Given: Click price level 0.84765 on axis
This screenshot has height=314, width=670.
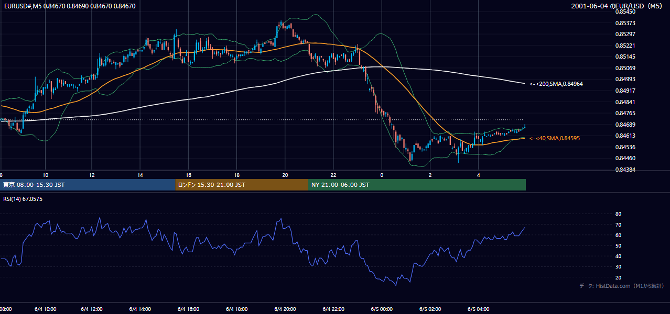Looking at the screenshot, I should tap(625, 113).
